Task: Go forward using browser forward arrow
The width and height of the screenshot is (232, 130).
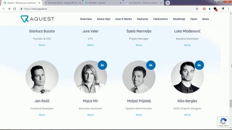Action: click(9, 9)
